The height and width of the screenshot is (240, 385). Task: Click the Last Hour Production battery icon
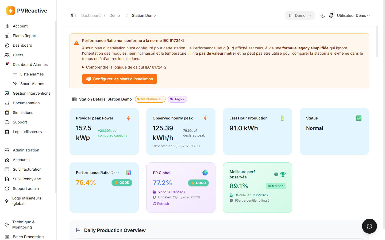pos(282,118)
